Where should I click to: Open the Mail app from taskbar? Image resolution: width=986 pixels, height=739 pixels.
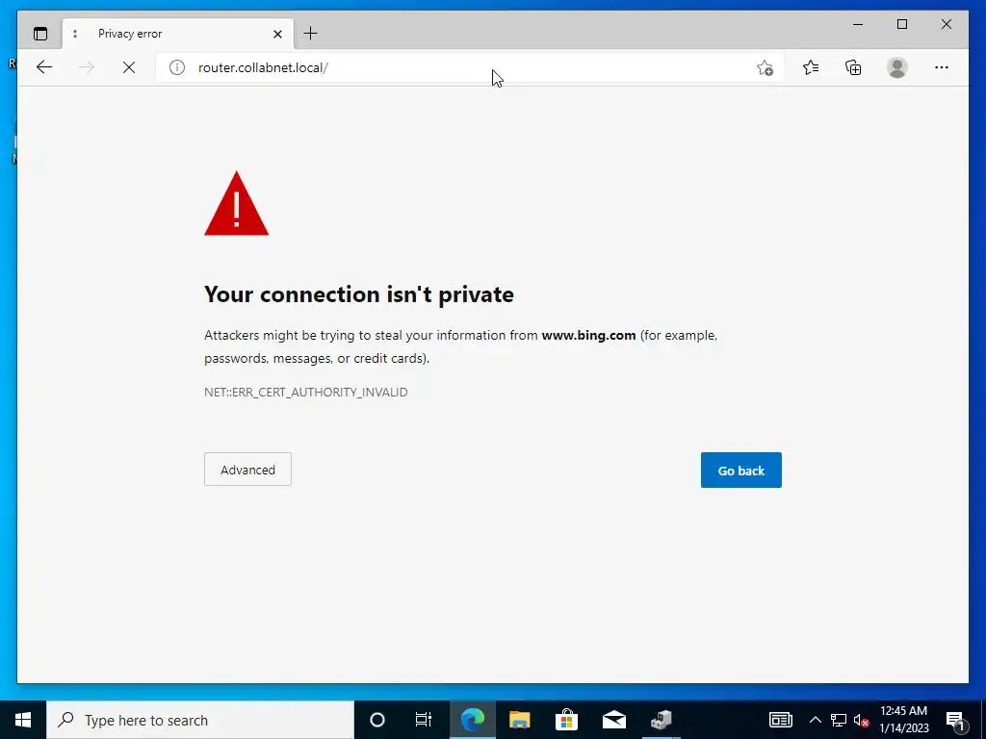tap(613, 720)
